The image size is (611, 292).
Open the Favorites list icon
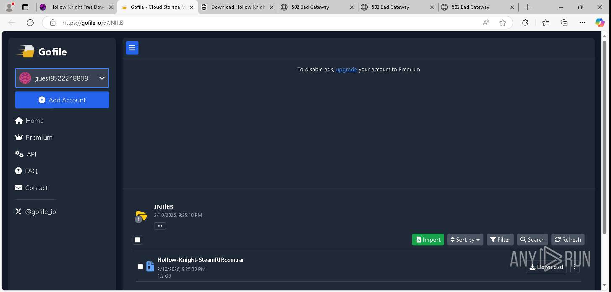[x=545, y=23]
